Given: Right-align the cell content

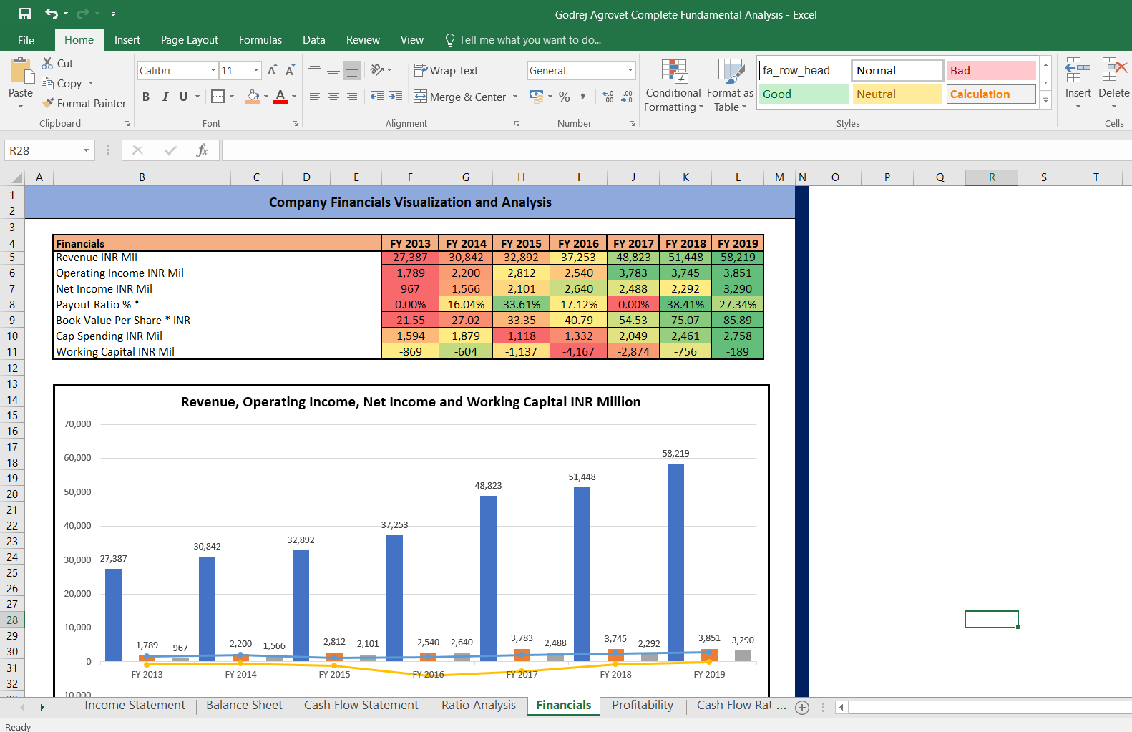Looking at the screenshot, I should click(x=352, y=97).
